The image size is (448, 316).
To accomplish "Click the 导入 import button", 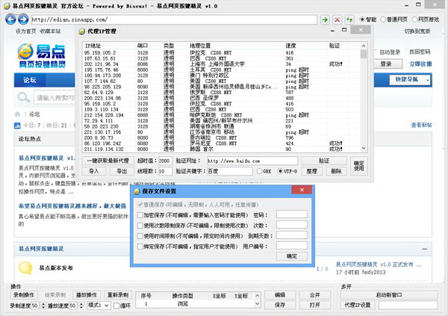I will 94,171.
